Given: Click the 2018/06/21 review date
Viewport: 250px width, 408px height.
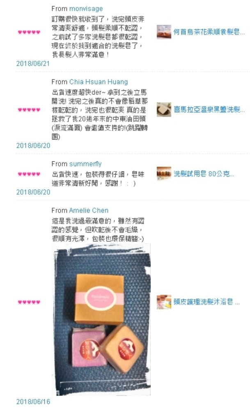Looking at the screenshot, I should [33, 64].
